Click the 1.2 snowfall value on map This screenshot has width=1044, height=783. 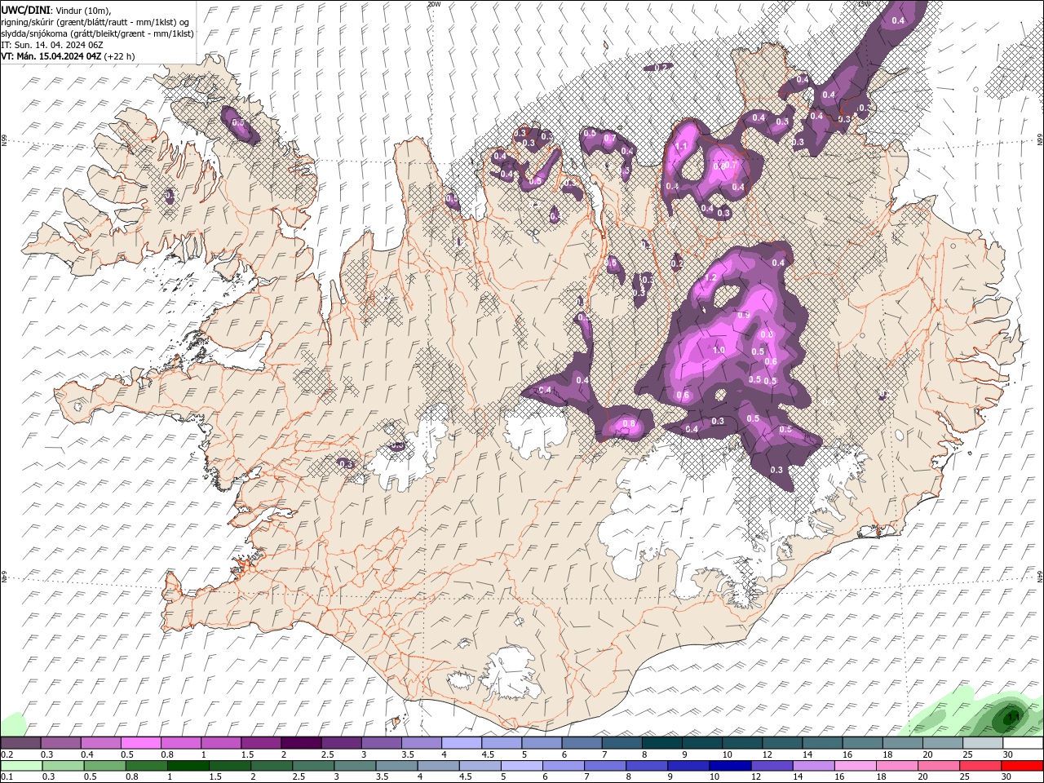[710, 277]
